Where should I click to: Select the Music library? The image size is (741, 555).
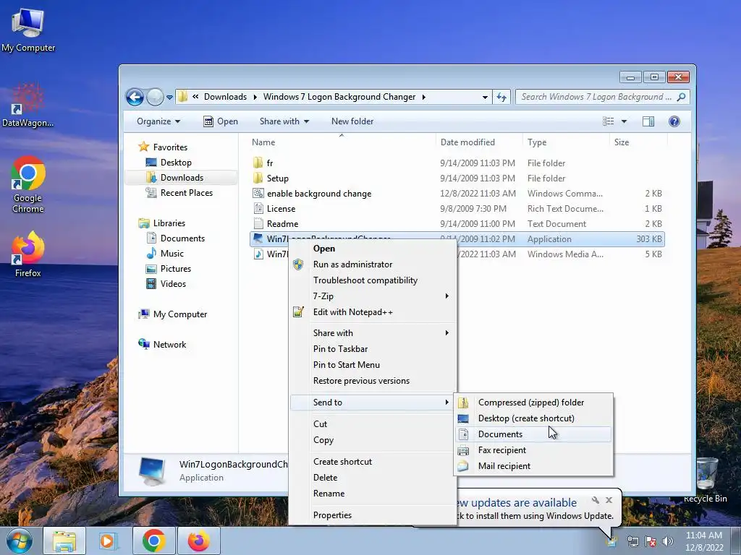point(172,254)
